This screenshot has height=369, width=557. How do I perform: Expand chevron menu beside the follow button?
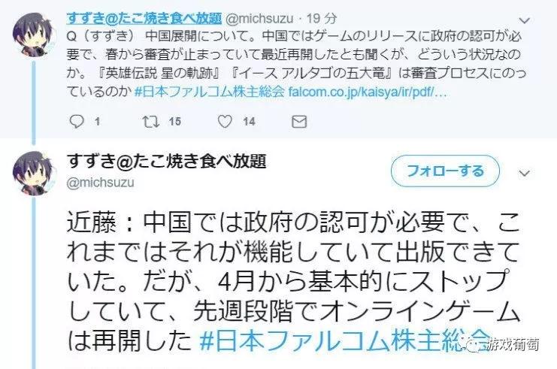tap(525, 174)
